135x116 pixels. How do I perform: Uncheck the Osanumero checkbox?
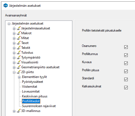click(126, 47)
